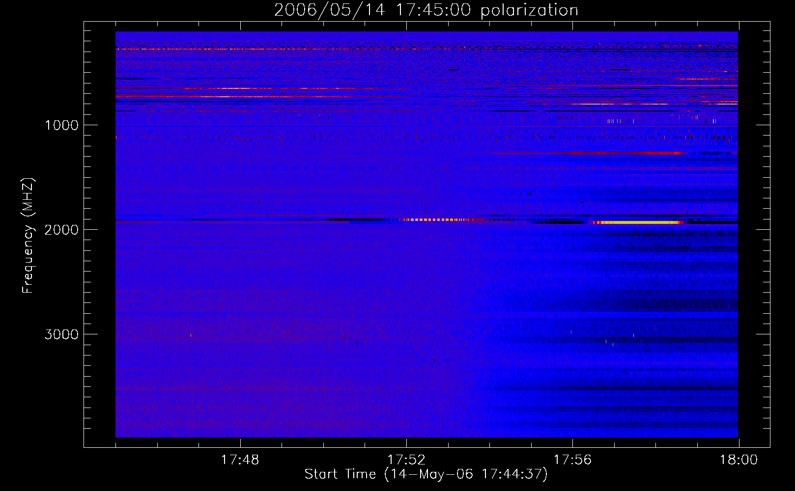Click the 17:52 time tick label
The width and height of the screenshot is (795, 491).
[x=406, y=460]
